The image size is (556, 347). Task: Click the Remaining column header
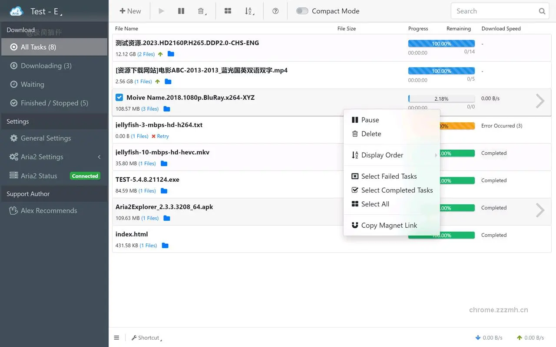click(459, 29)
